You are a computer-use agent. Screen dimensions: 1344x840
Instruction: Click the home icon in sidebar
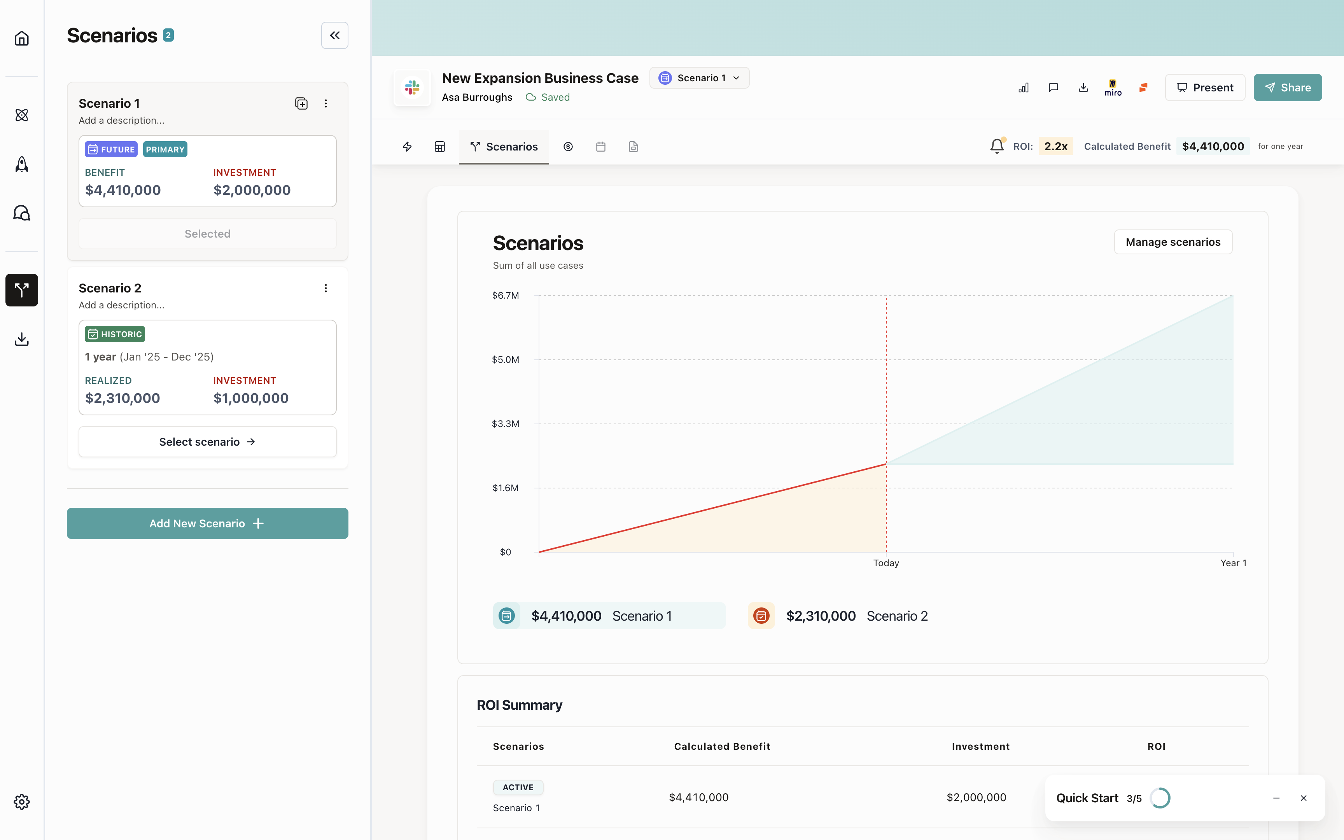tap(22, 38)
